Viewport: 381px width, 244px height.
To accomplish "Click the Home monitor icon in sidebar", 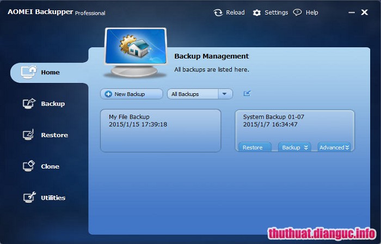I will tap(29, 72).
